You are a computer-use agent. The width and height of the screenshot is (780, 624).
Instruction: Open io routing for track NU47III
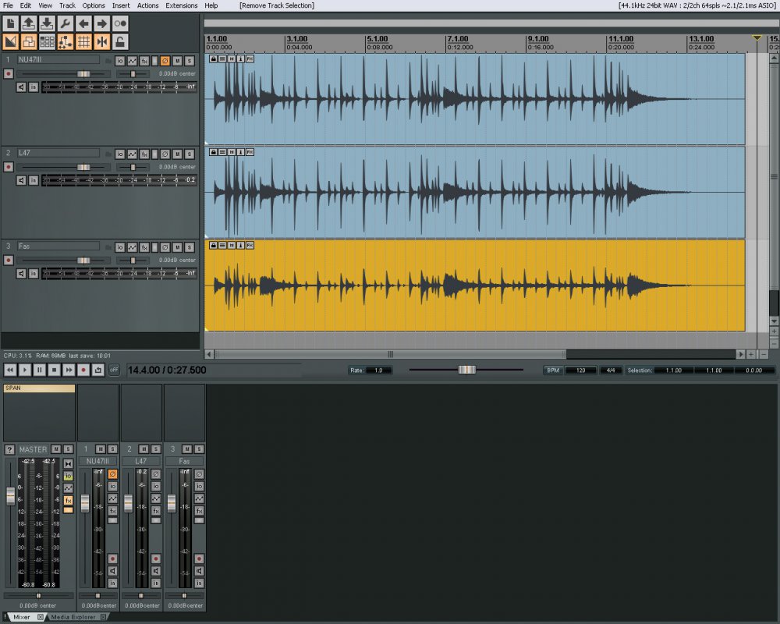coord(120,61)
